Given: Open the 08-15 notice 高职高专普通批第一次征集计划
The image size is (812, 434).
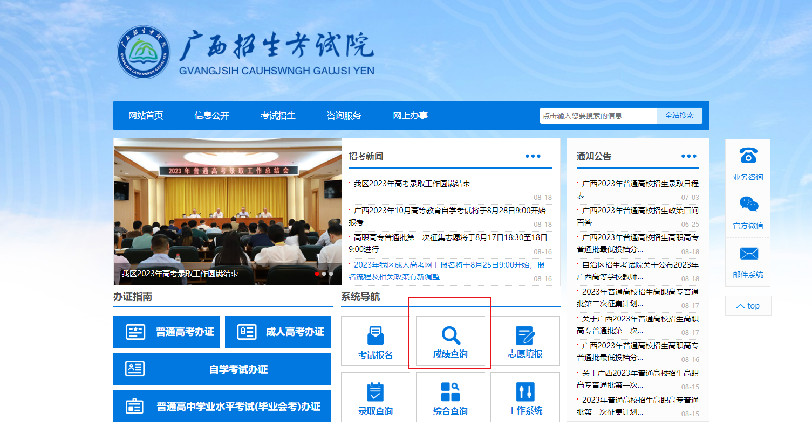Looking at the screenshot, I should tap(638, 406).
